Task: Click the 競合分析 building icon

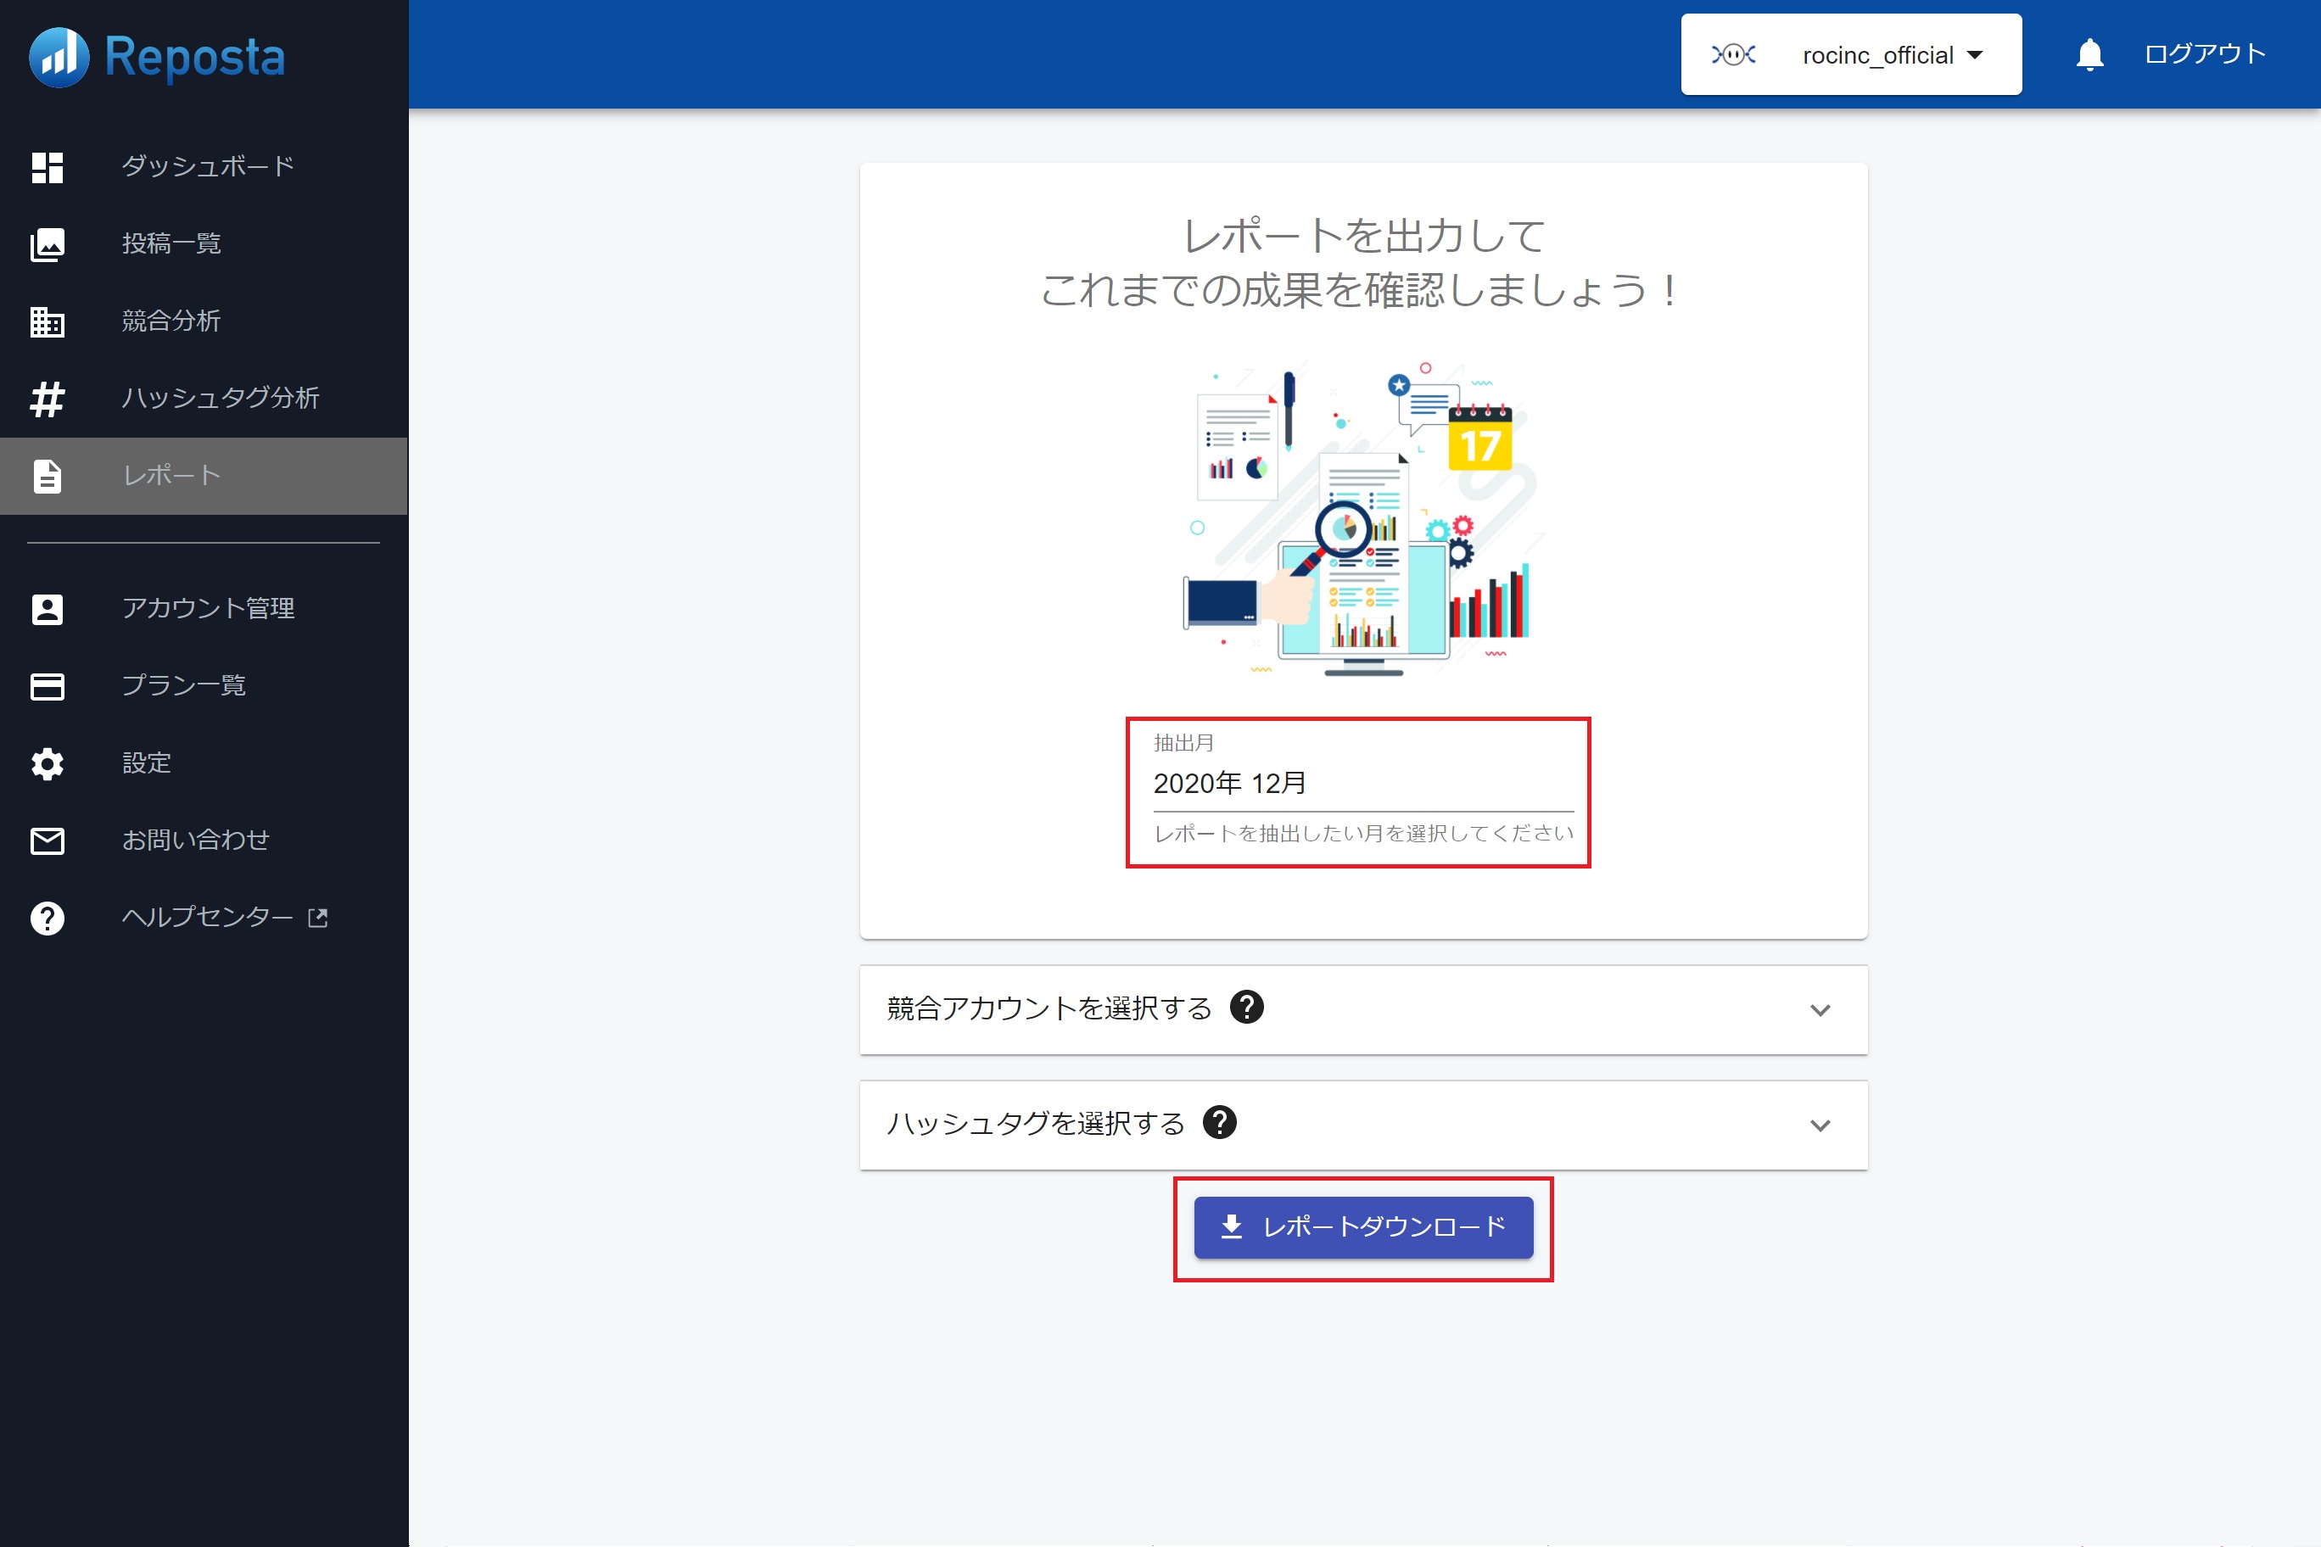Action: pos(48,321)
